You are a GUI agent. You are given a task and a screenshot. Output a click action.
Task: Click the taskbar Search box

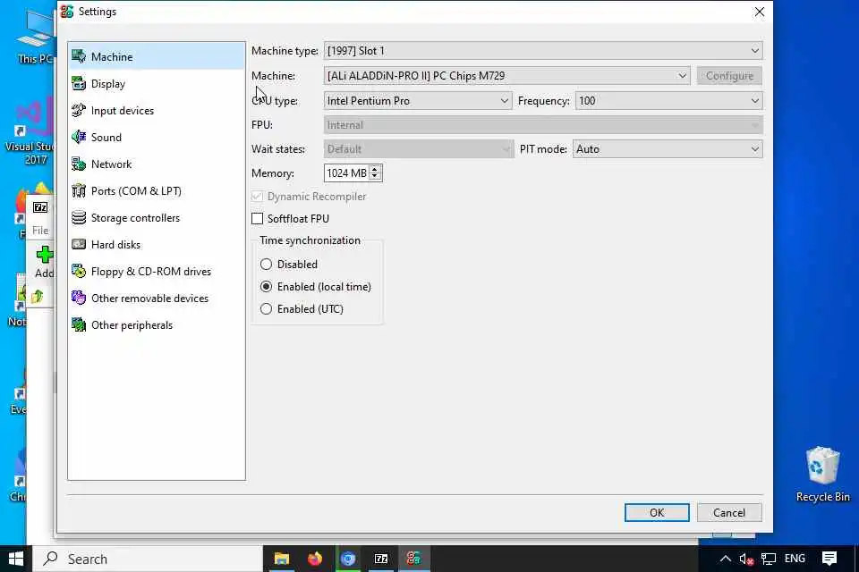coord(148,559)
